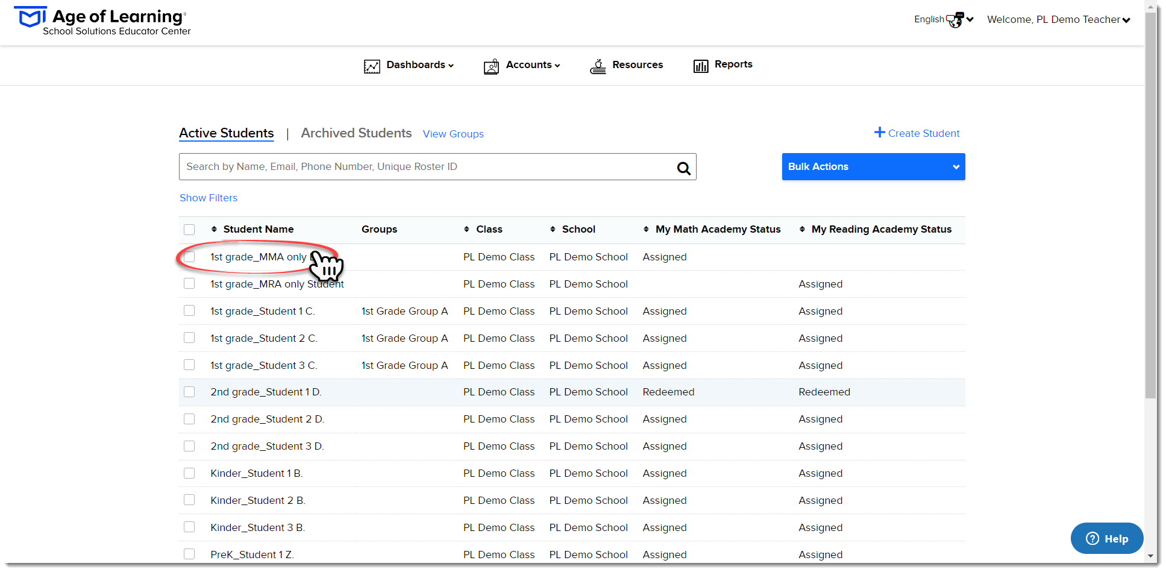The image size is (1166, 572).
Task: Click the Dashboards chart icon
Action: pyautogui.click(x=372, y=66)
